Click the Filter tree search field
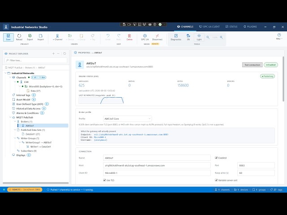This screenshot has width=287, height=215. 36,60
